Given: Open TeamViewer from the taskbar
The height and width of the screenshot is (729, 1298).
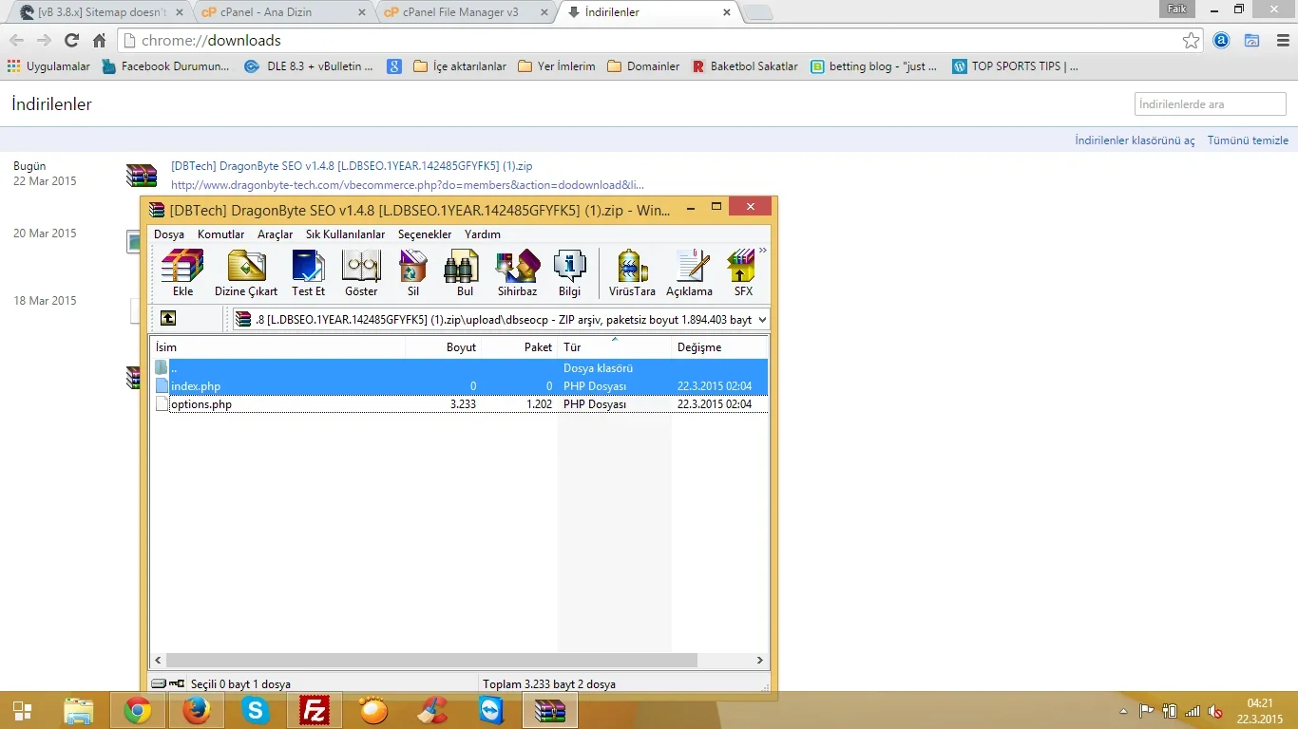Looking at the screenshot, I should pyautogui.click(x=491, y=710).
